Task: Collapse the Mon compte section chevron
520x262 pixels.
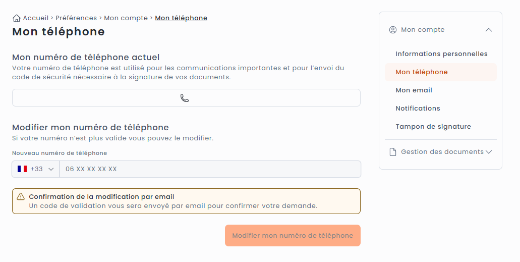Action: [488, 30]
